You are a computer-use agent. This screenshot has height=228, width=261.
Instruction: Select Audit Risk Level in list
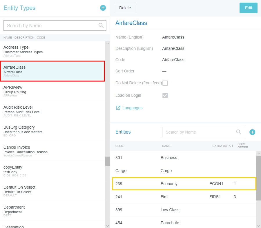52,111
